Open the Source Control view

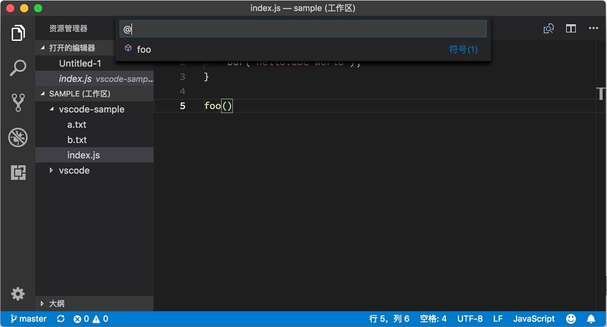(18, 103)
